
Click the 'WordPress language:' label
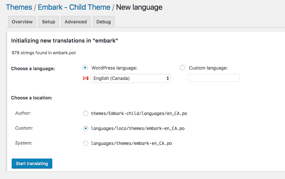(x=115, y=68)
